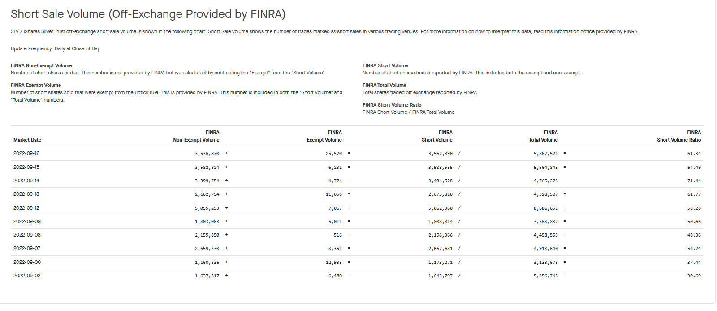The height and width of the screenshot is (311, 717).
Task: Select the FINRA Short Volume Ratio column header
Action: pyautogui.click(x=679, y=136)
